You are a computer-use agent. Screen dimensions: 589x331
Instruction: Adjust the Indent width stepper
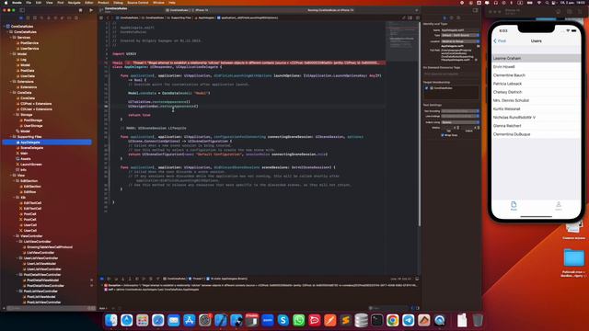pyautogui.click(x=479, y=128)
